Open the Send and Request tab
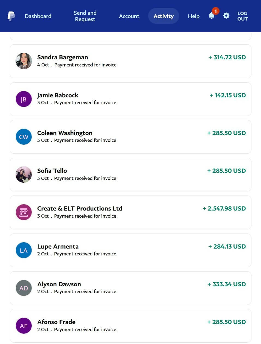261x344 pixels. pos(85,16)
